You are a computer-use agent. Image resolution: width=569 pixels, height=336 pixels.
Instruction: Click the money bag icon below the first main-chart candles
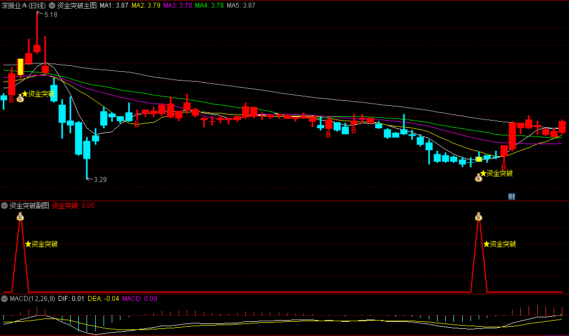click(20, 98)
